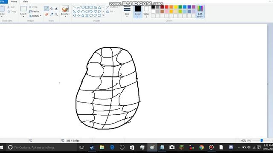The image size is (273, 153).
Task: Pick the green color swatch
Action: pyautogui.click(x=180, y=7)
